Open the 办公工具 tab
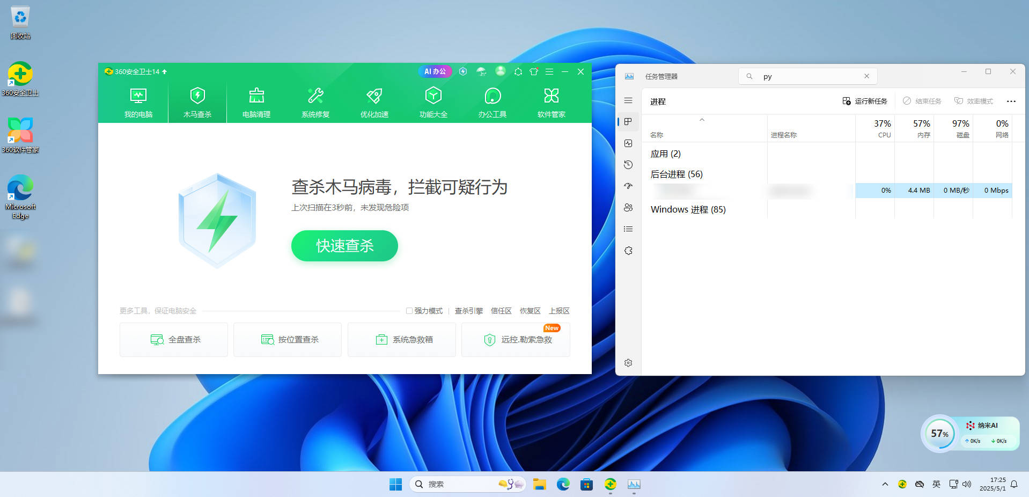This screenshot has height=497, width=1029. click(493, 103)
